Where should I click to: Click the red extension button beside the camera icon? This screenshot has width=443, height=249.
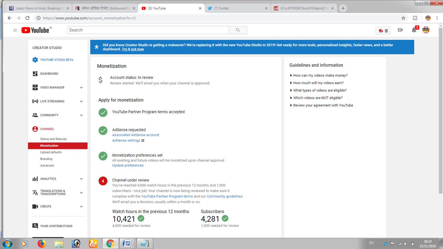coord(383,31)
